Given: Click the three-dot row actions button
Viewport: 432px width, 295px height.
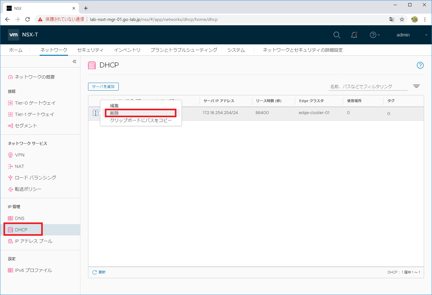Looking at the screenshot, I should point(95,113).
